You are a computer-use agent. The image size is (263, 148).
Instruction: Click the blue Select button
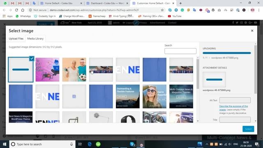tap(248, 129)
